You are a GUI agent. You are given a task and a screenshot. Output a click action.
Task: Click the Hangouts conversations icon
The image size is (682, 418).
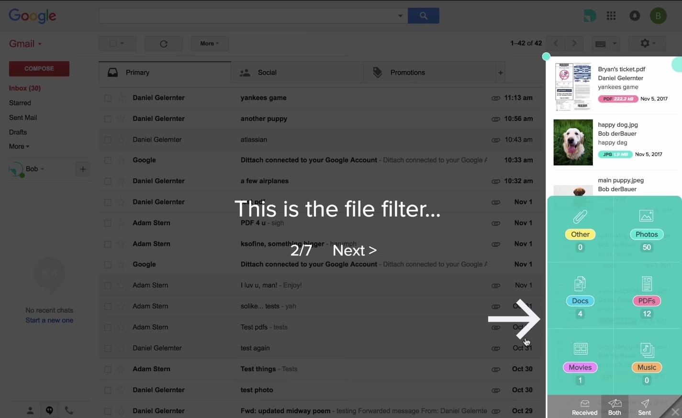pyautogui.click(x=49, y=410)
